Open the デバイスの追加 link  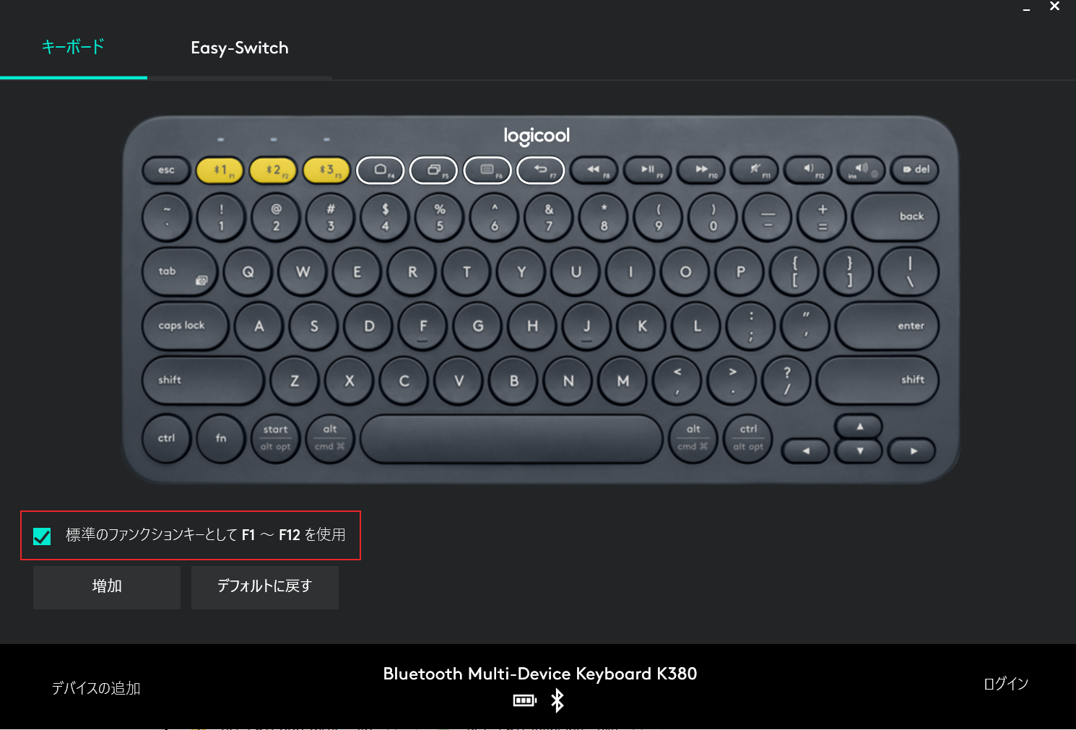coord(96,688)
